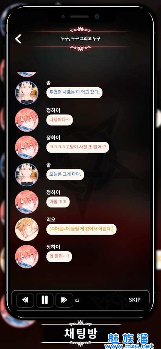Tap 리오's blond avatar

(x=27, y=229)
